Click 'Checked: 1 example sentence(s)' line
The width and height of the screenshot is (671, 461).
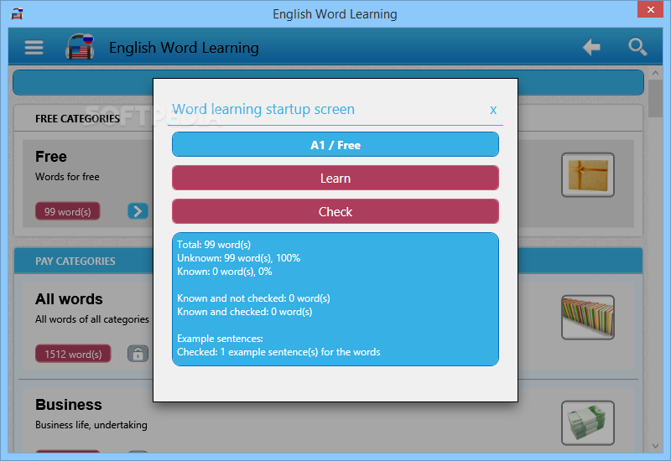(x=278, y=352)
